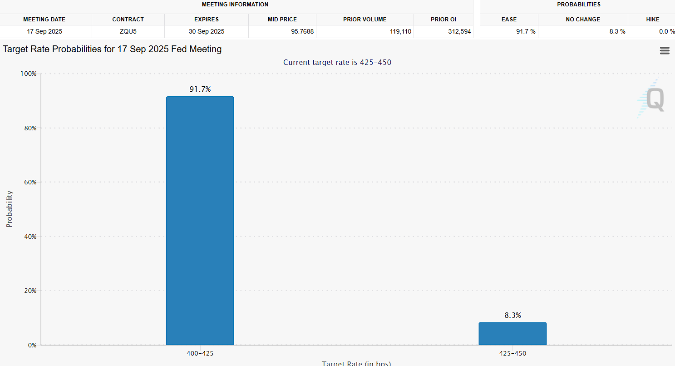Click the 17 Sep 2025 meeting date cell
The image size is (675, 366).
click(44, 32)
